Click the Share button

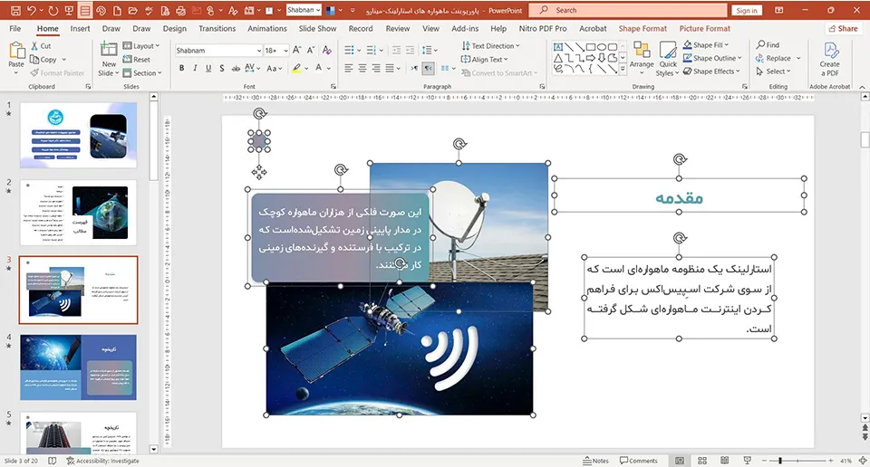843,29
